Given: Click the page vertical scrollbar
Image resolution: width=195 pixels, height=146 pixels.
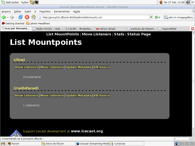Looking at the screenshot, I should 193,81.
